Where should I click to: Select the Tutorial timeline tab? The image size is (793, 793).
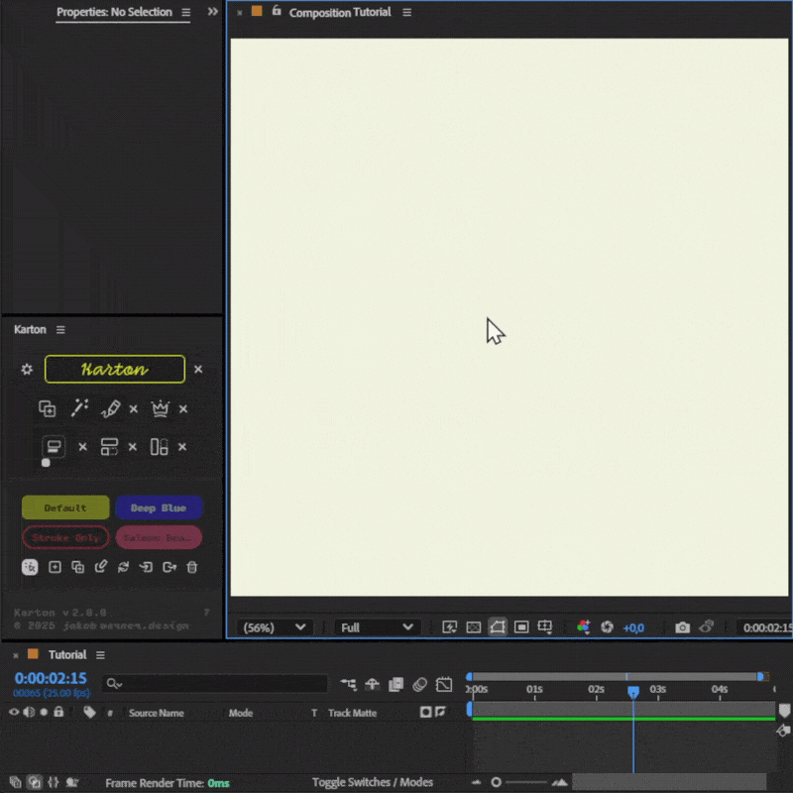point(67,654)
